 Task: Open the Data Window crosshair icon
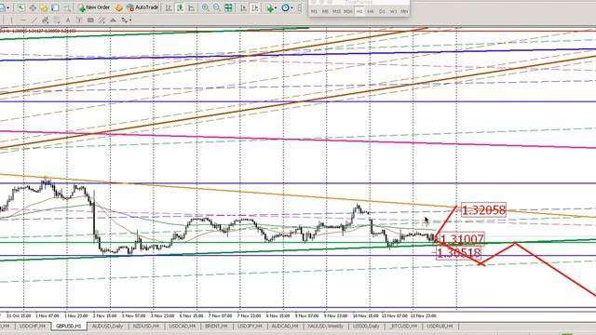33,7
